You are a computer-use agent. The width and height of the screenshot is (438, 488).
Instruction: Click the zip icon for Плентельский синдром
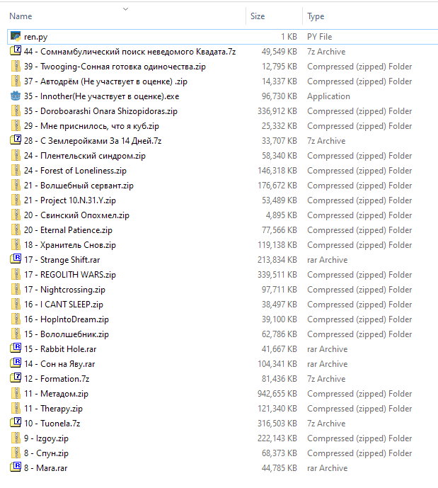click(16, 156)
